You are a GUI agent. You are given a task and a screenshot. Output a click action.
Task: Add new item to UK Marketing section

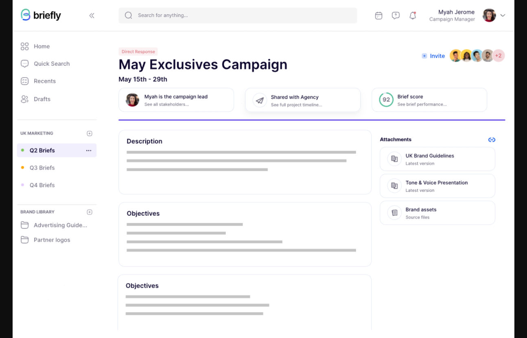(90, 133)
